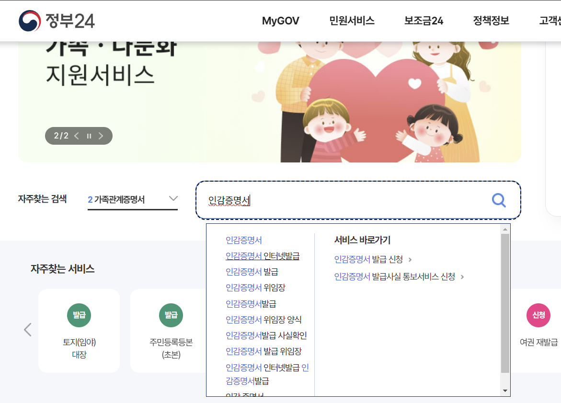Click suggestion list scrollbar down arrow
Screen dimensions: 561x403
[505, 391]
